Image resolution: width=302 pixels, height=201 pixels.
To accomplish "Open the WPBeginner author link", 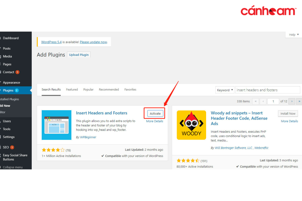I will click(x=88, y=137).
